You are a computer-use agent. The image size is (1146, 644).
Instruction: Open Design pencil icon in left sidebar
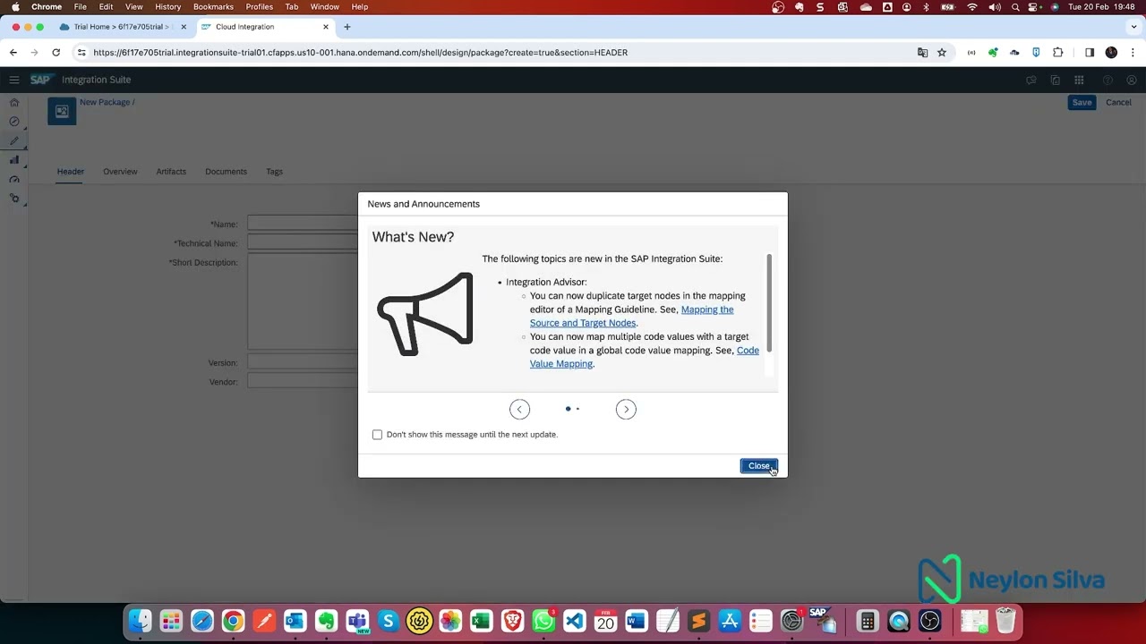coord(14,140)
